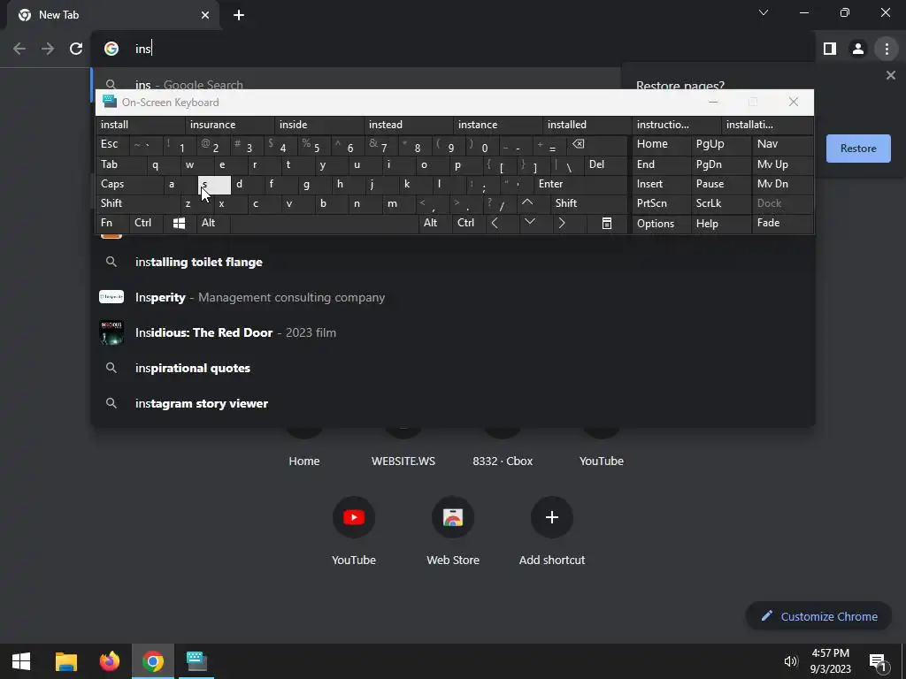The width and height of the screenshot is (906, 679).
Task: Click the Esc key
Action: pos(112,144)
